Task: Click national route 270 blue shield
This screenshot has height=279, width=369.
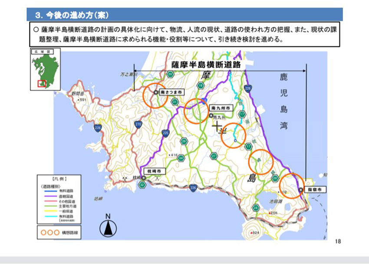Action: click(138, 125)
